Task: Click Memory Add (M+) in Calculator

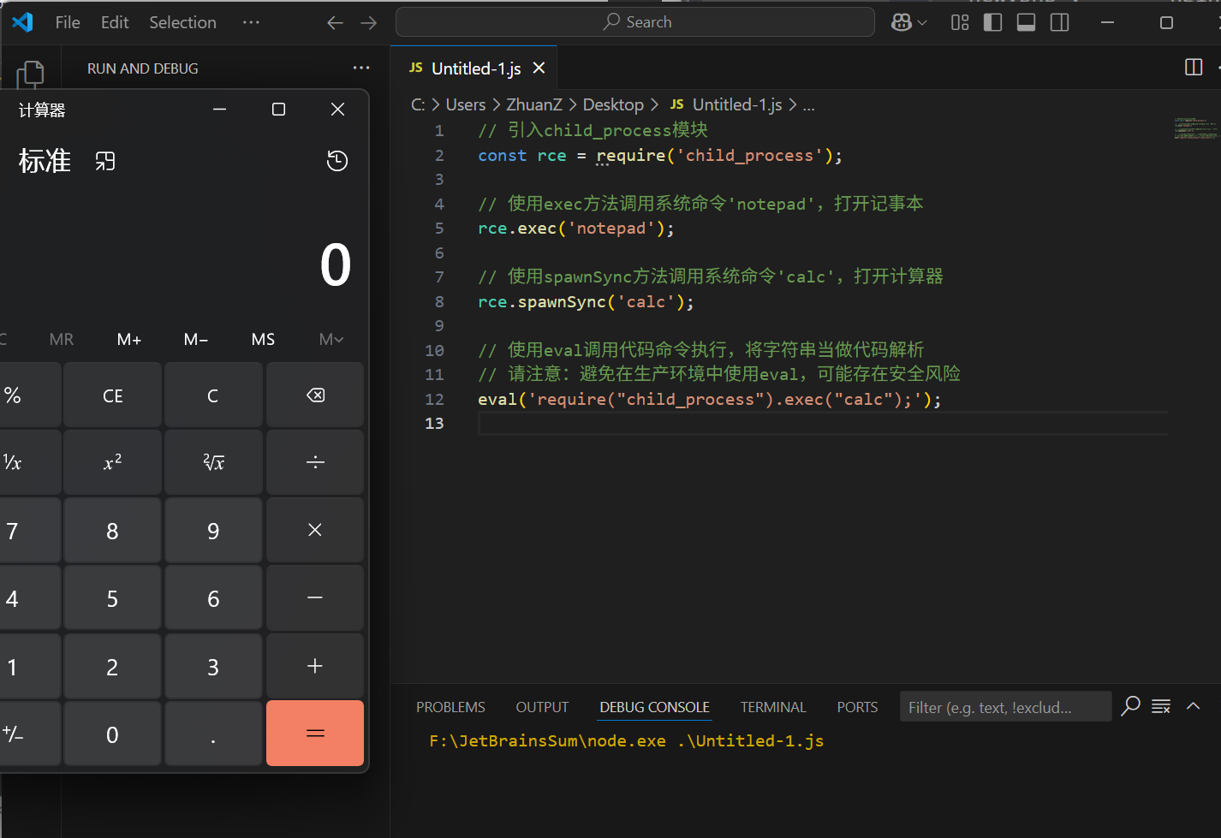Action: (129, 340)
